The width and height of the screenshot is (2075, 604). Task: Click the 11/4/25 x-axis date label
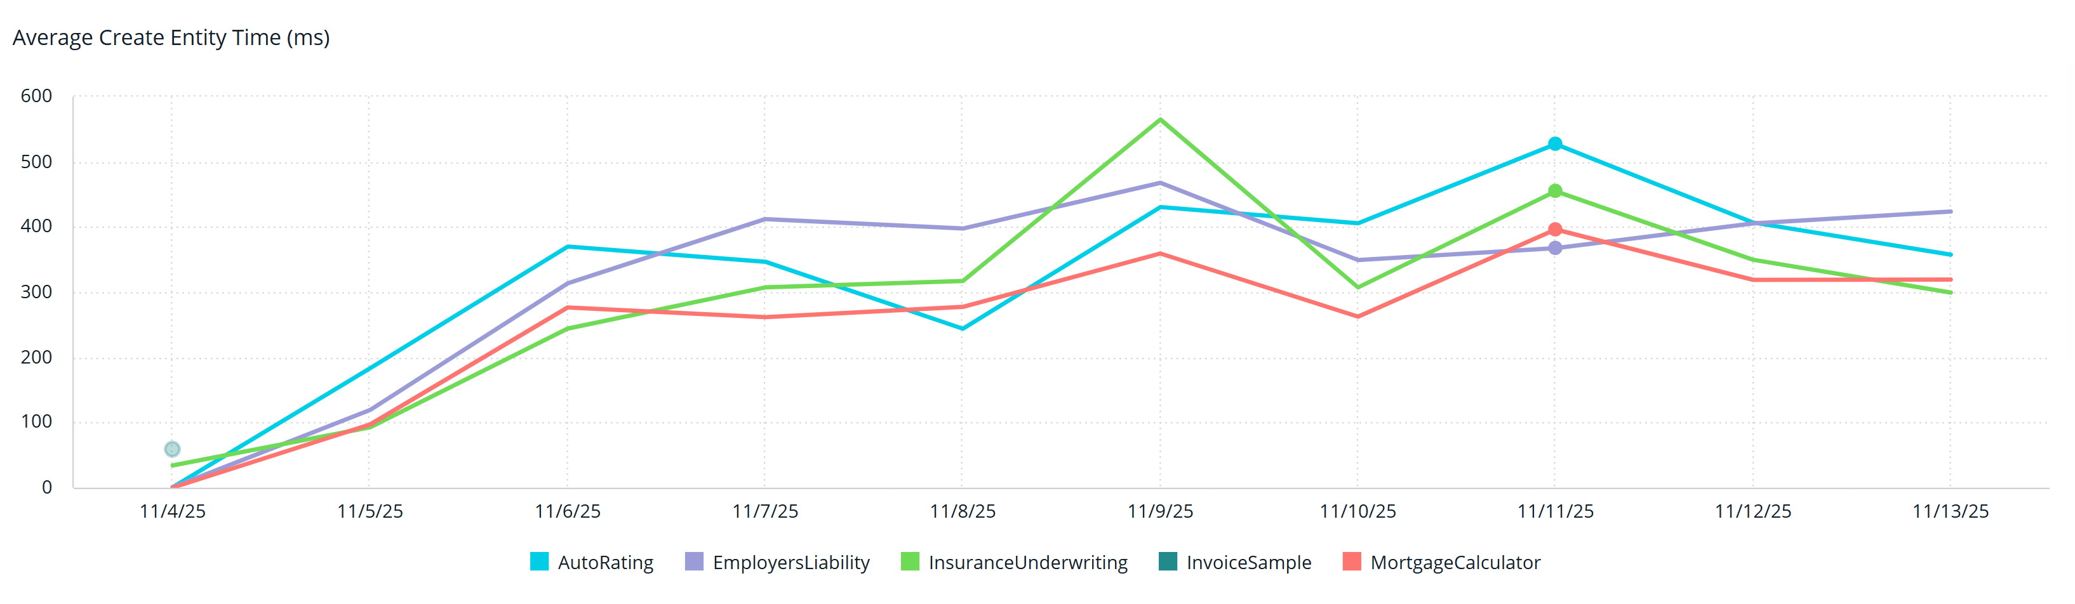tap(172, 511)
